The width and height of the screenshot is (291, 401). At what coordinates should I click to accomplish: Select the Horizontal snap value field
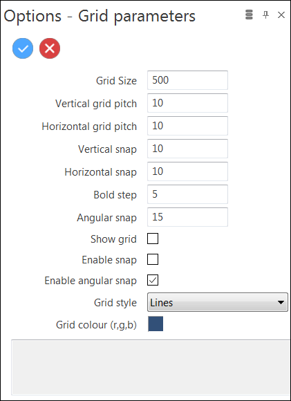point(187,171)
